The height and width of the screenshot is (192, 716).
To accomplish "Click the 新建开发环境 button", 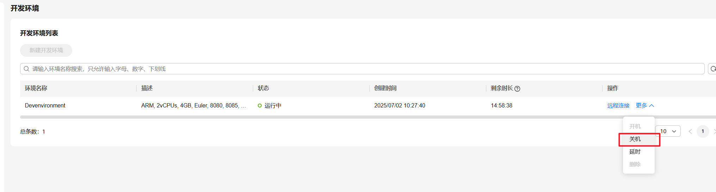I will [46, 50].
